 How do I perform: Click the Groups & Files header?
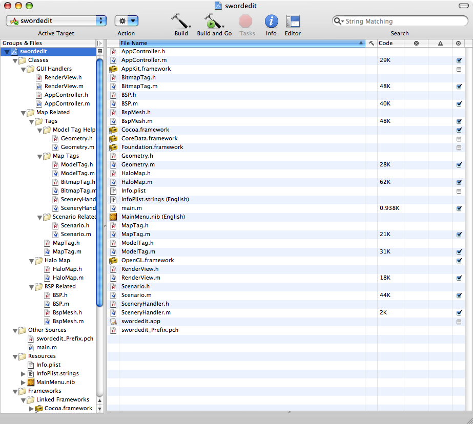[48, 43]
